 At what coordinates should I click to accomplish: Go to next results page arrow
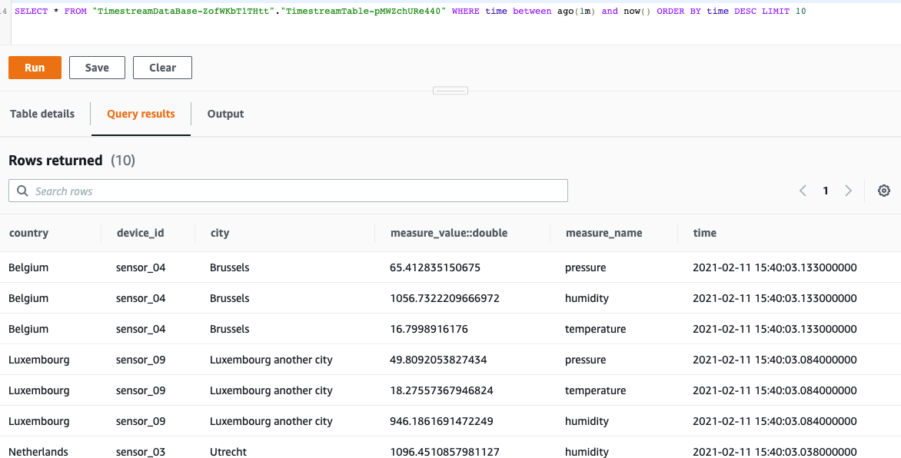pyautogui.click(x=849, y=191)
